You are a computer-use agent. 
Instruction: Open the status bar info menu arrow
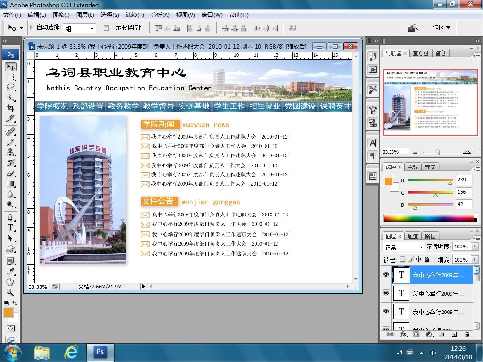(143, 286)
